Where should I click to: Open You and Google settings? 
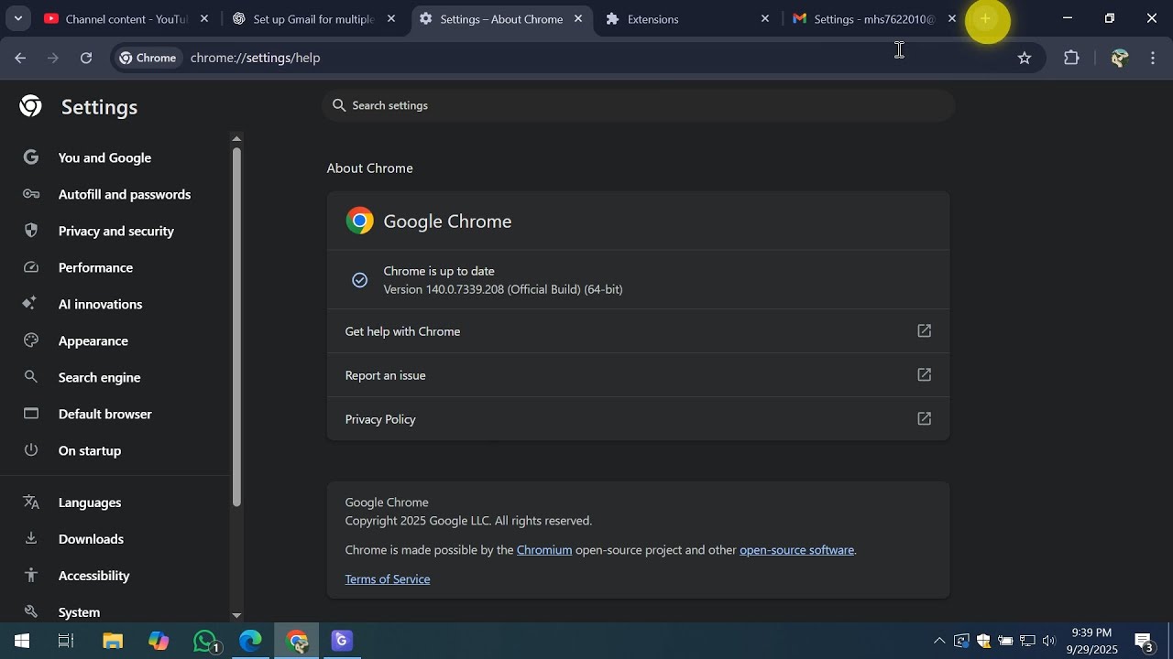pos(115,157)
